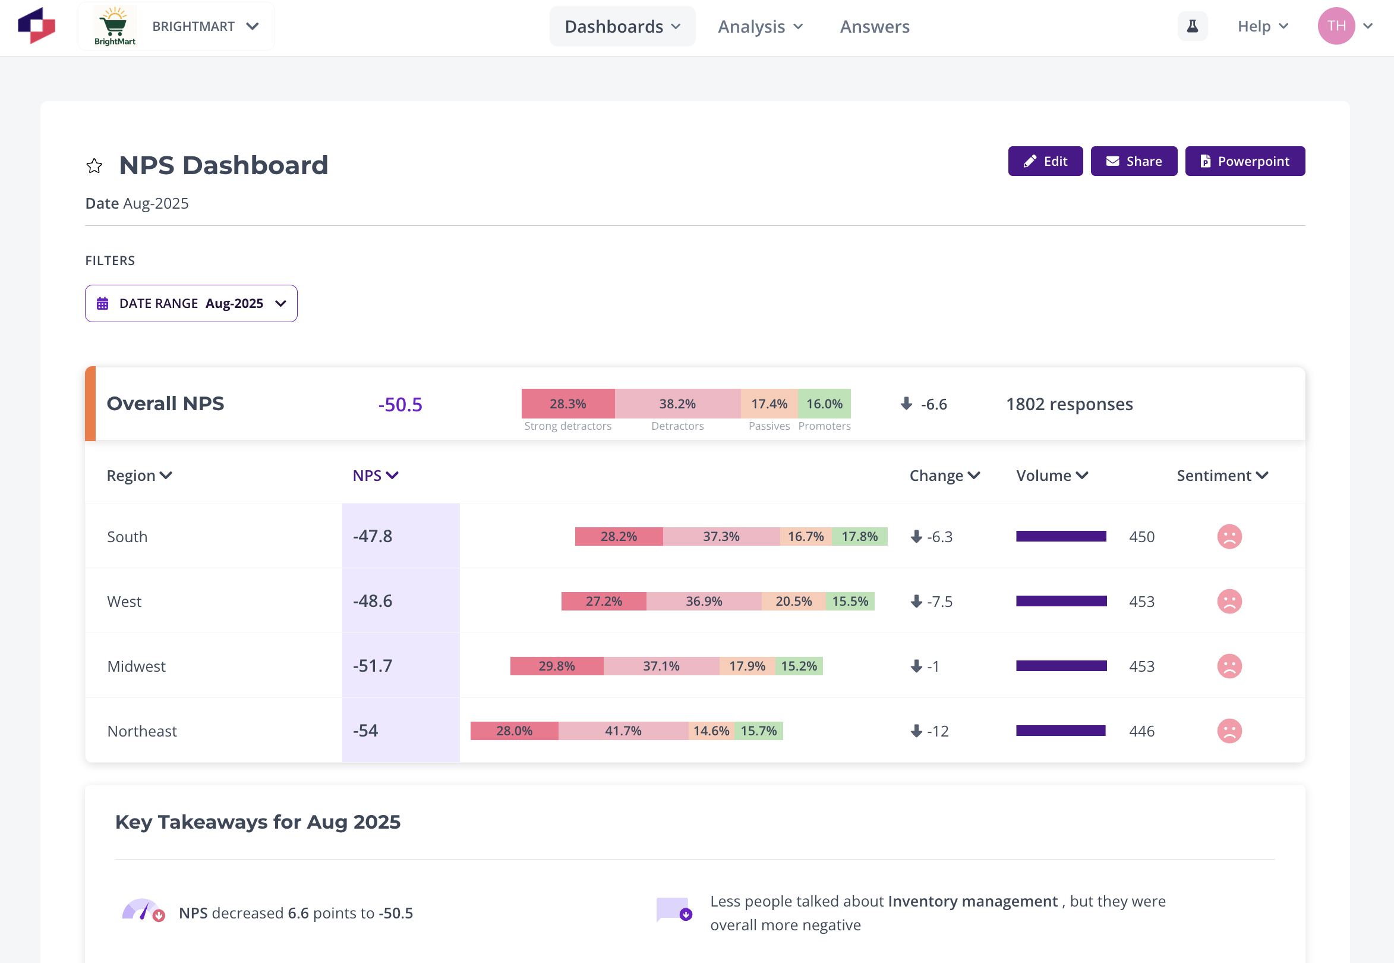Open the Analysis menu
Screen dimensions: 1394x963
click(x=760, y=27)
